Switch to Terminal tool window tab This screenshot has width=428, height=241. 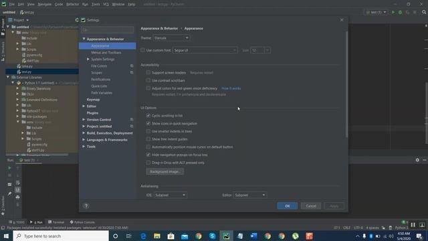coord(56,222)
